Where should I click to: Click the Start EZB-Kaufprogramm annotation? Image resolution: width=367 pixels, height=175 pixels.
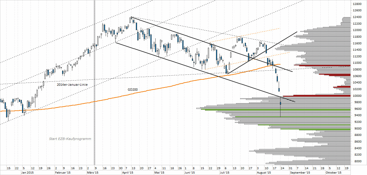coord(70,139)
